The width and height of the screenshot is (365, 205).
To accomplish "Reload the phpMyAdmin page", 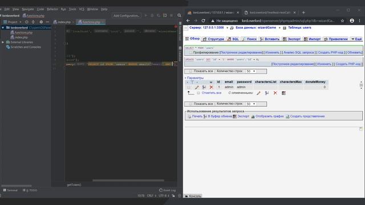I will (203, 20).
